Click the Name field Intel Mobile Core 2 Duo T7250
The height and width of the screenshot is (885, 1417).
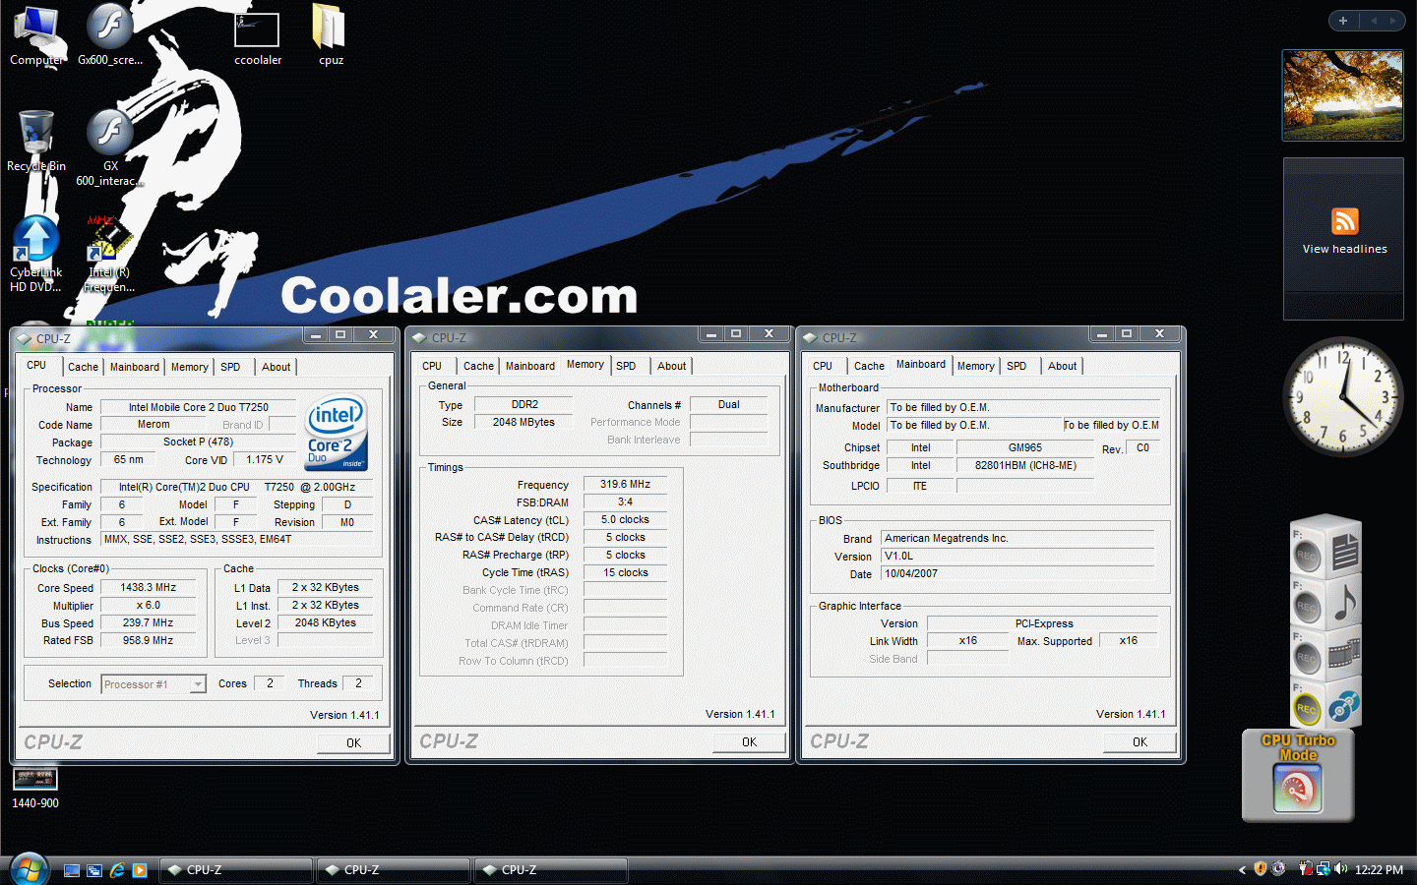(x=199, y=407)
